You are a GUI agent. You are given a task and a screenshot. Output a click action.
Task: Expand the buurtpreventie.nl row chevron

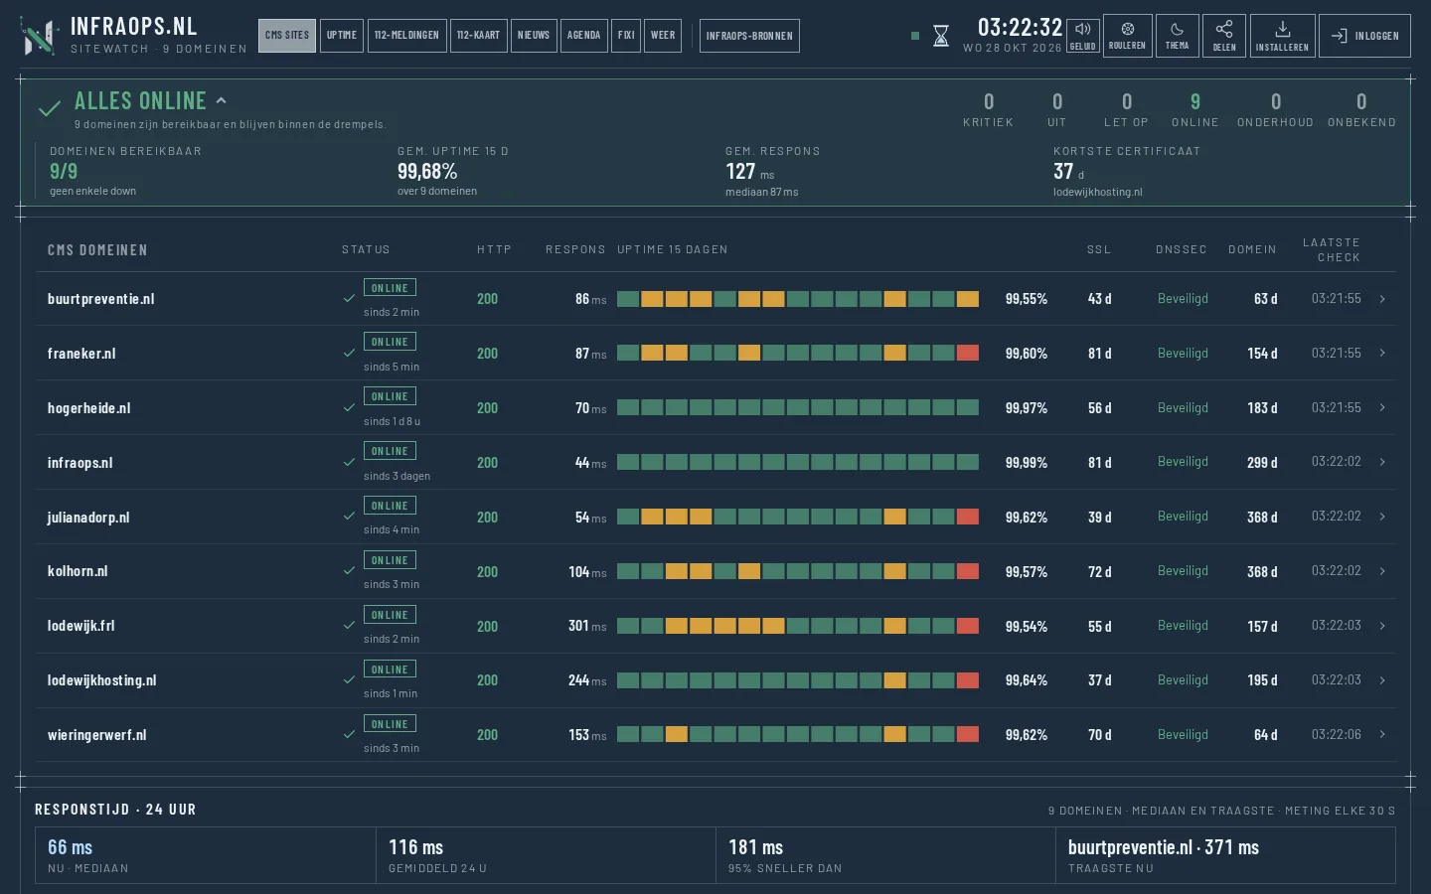(x=1382, y=299)
